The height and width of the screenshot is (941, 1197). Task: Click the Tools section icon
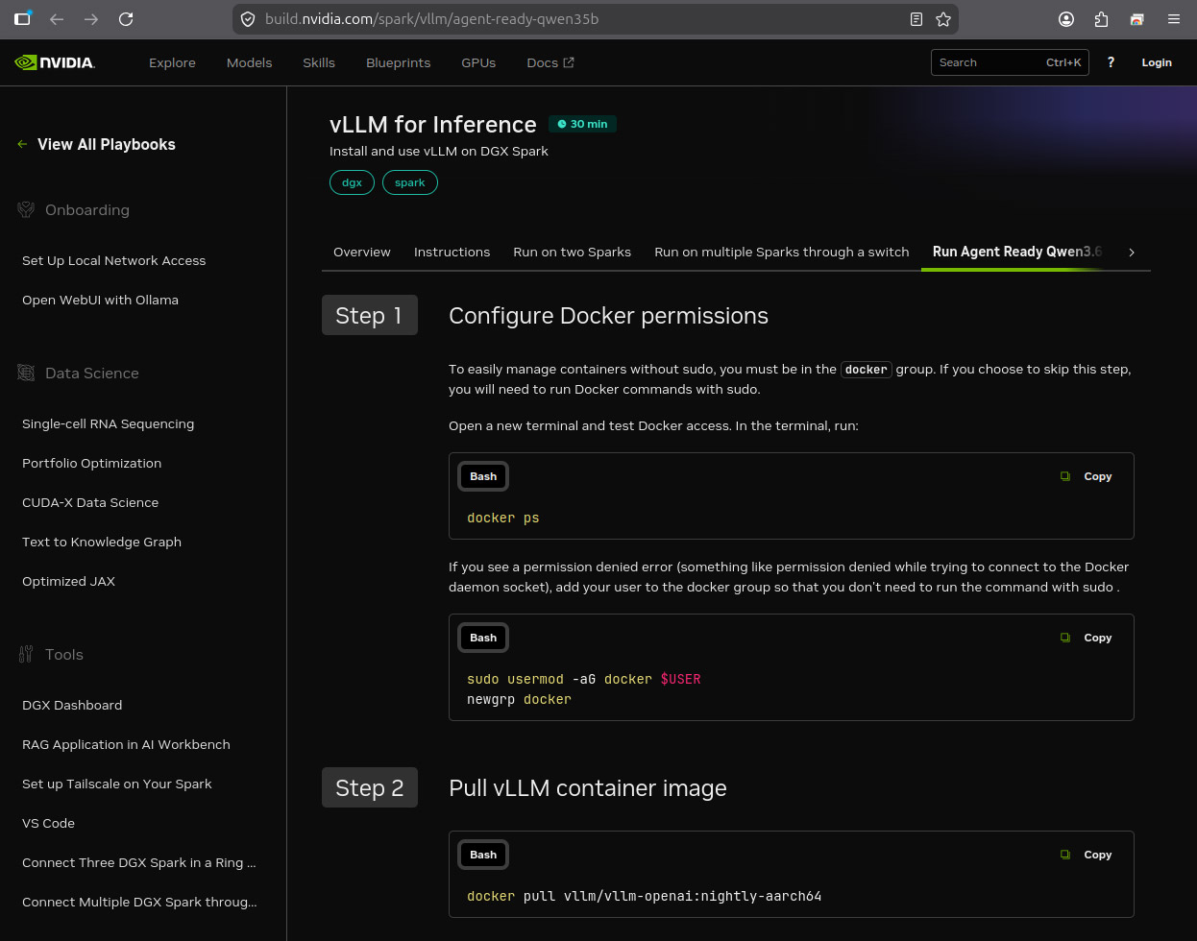coord(26,654)
